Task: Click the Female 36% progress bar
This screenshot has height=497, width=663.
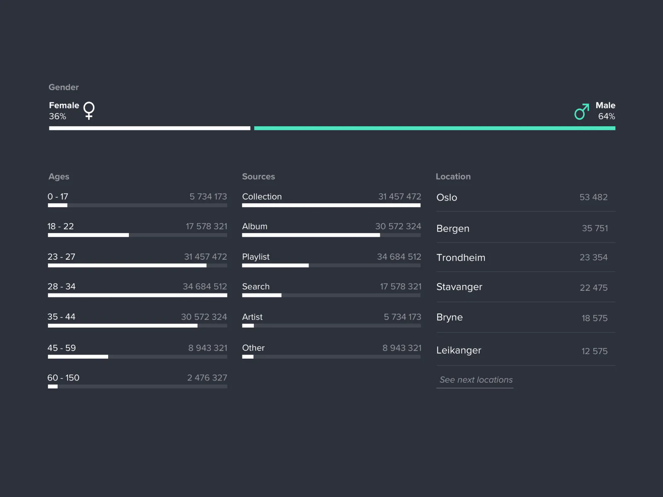Action: click(x=149, y=128)
